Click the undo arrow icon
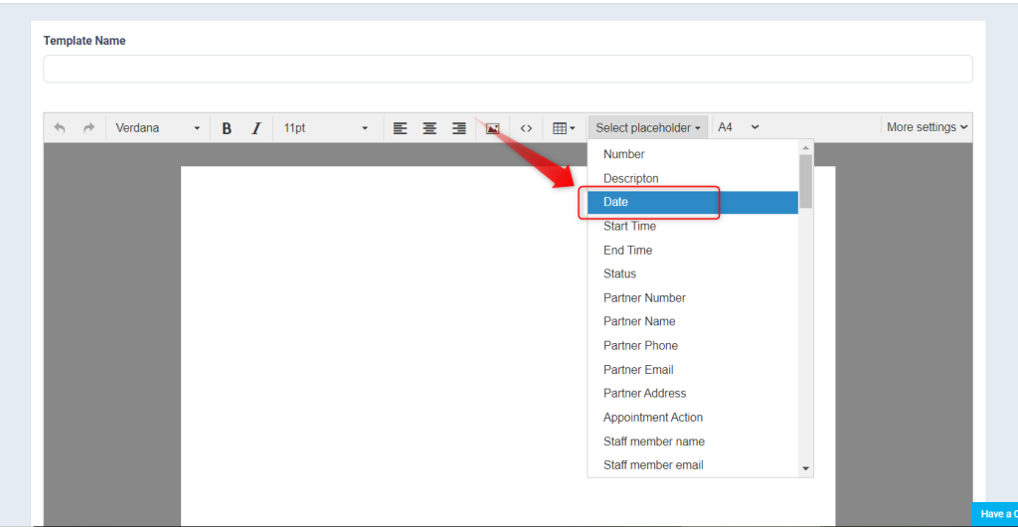 [60, 128]
